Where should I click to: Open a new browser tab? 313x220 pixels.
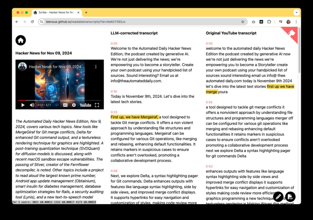(x=86, y=12)
